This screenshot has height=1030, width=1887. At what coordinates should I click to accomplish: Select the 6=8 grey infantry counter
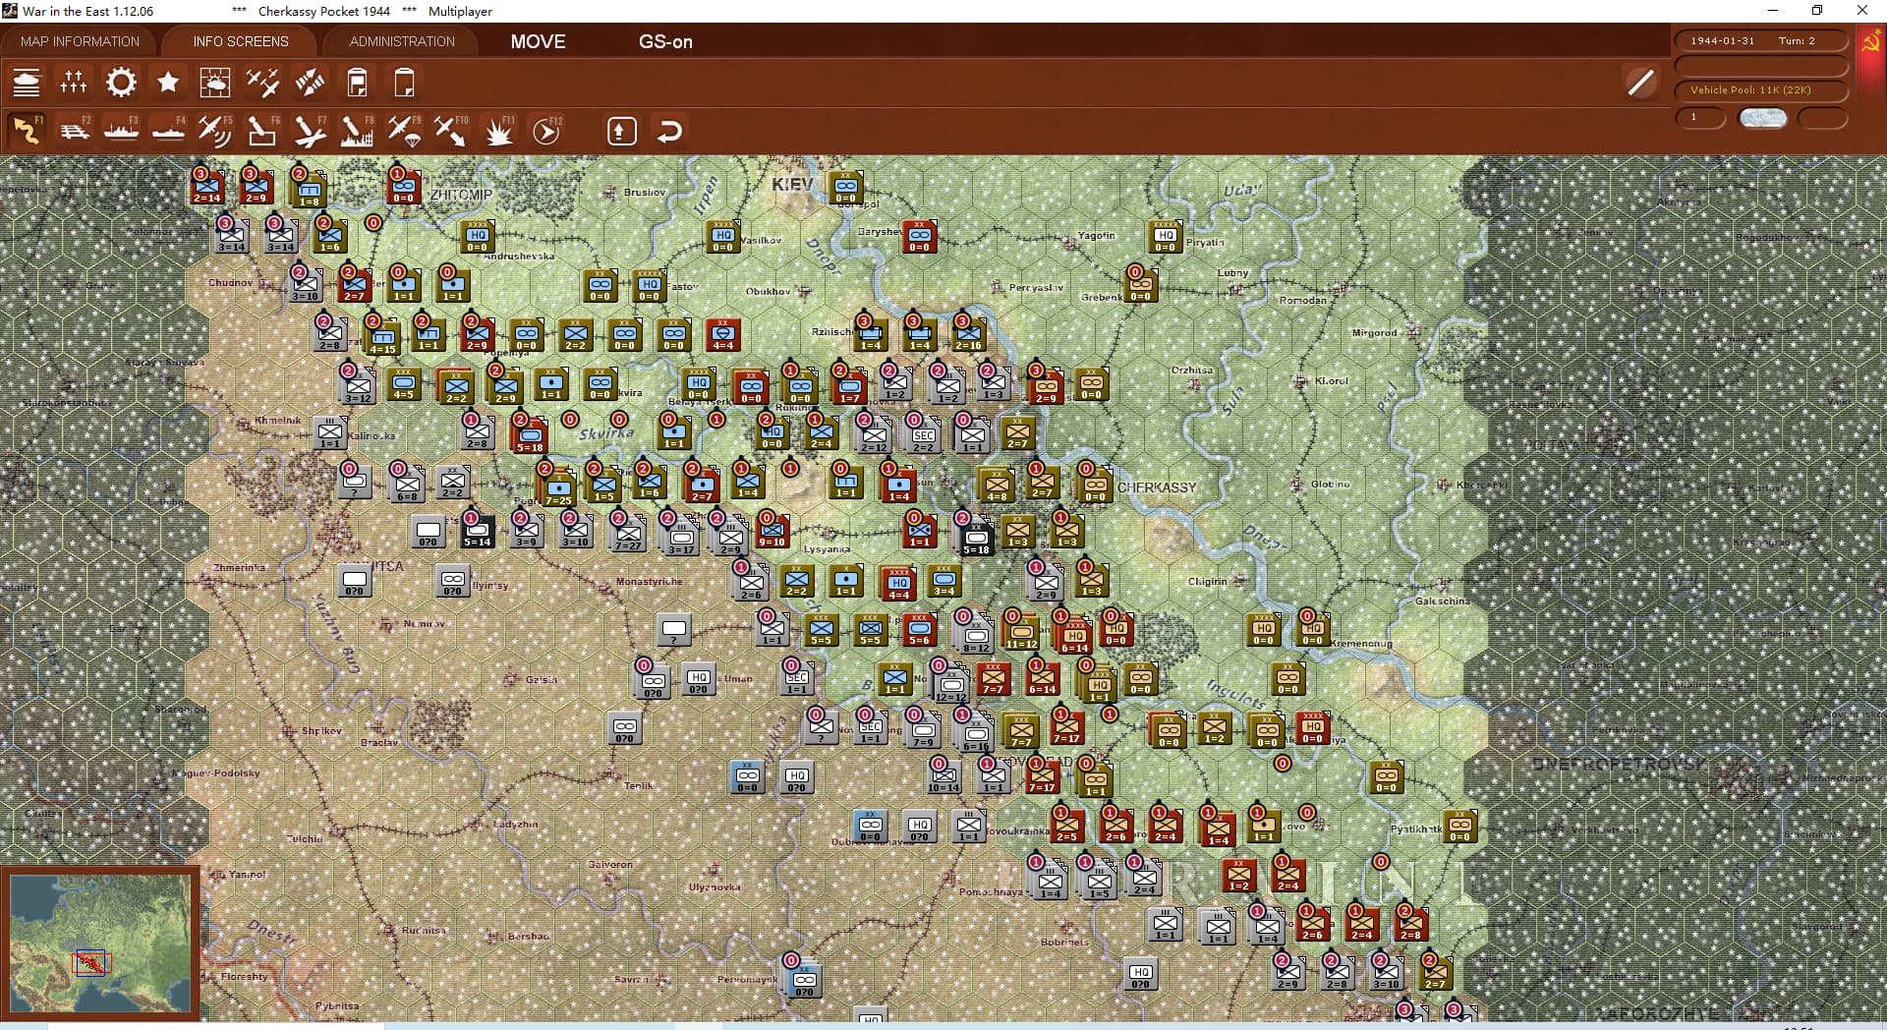[407, 486]
